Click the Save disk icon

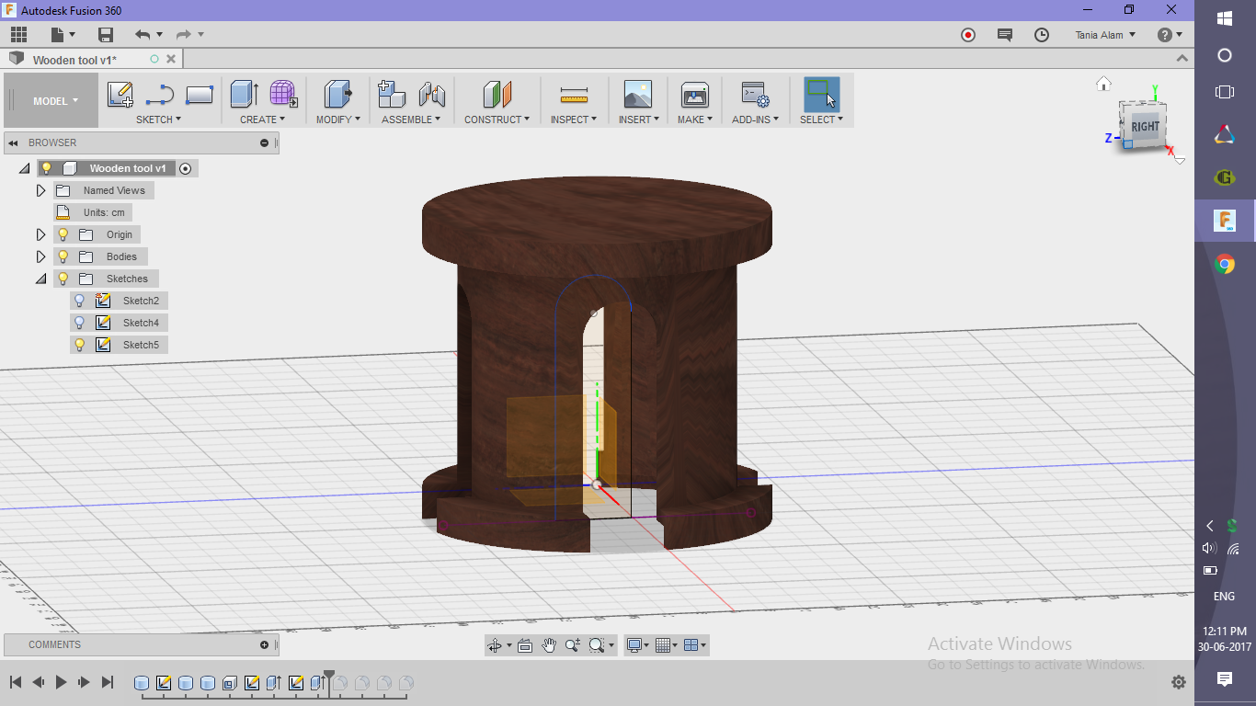106,35
